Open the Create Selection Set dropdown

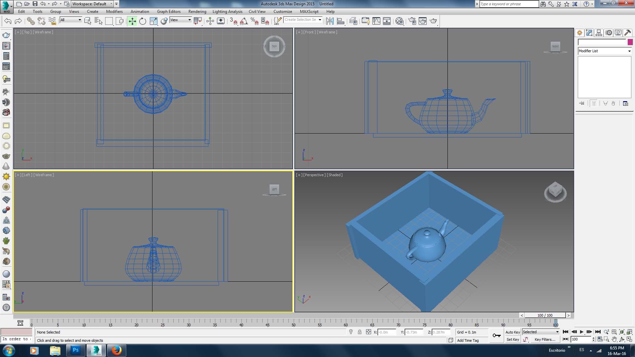pyautogui.click(x=303, y=20)
